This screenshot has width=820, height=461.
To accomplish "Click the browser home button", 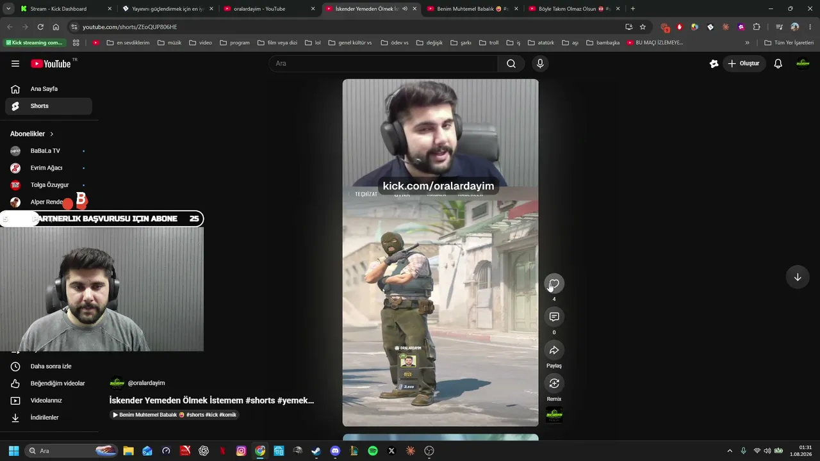I will 56,27.
